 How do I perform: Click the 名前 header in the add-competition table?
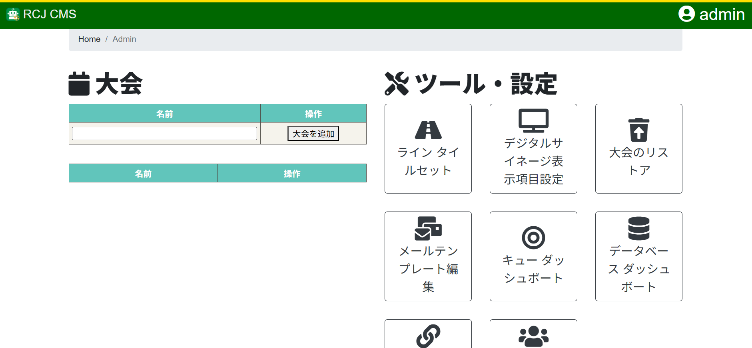[x=165, y=114]
